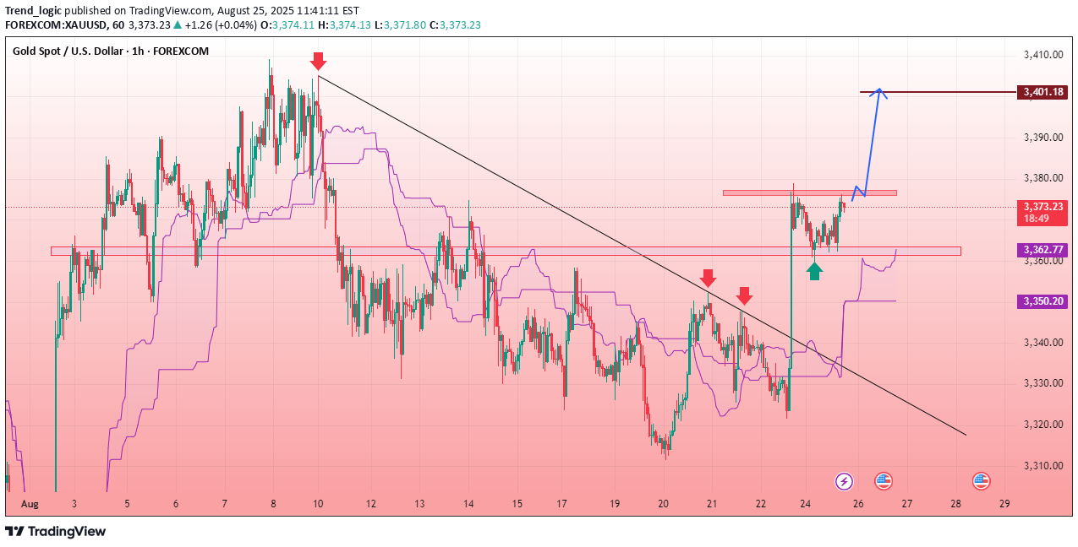Click the TradingView logo at the bottom
1078x547 pixels.
(56, 531)
